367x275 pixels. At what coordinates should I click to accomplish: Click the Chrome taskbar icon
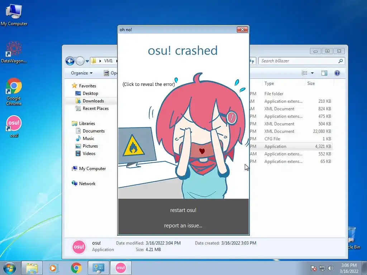pyautogui.click(x=76, y=268)
